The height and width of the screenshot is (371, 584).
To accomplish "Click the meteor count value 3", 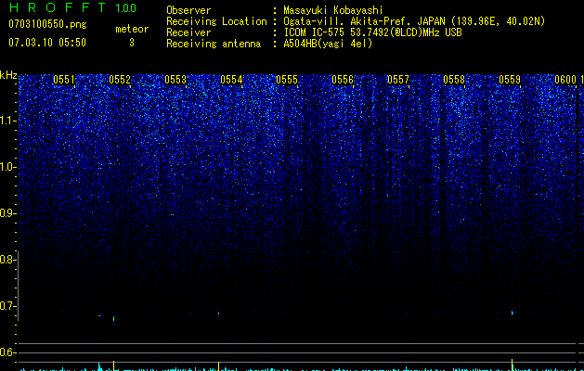I will pos(132,43).
